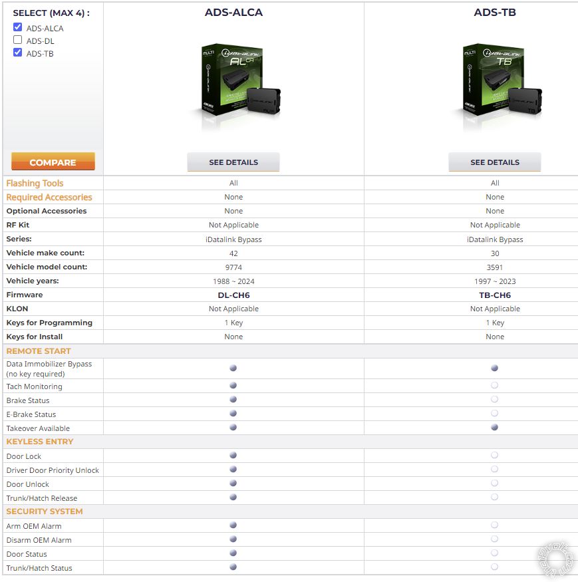This screenshot has width=578, height=582.
Task: Click ADS-TB empty dot for Door Unlock
Action: 494,484
